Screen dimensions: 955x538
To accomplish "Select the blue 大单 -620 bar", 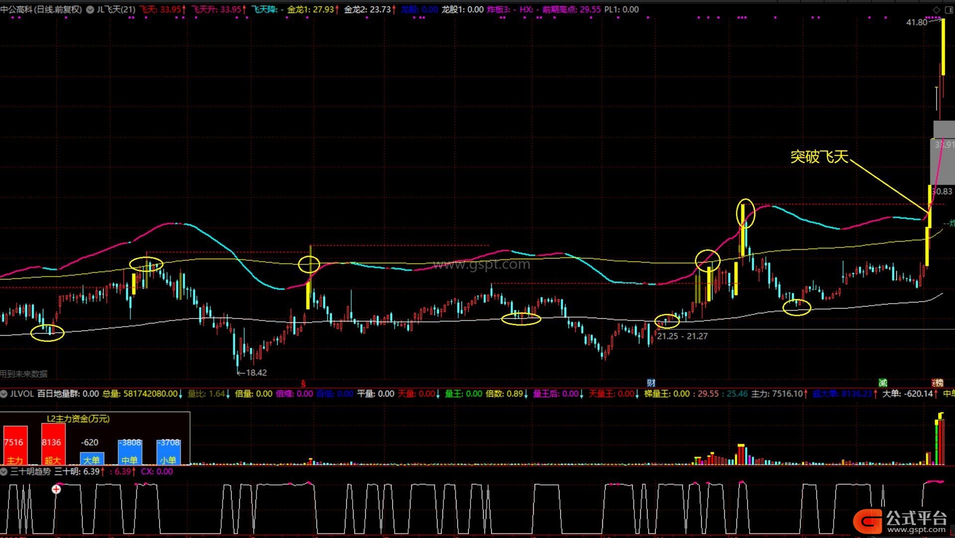I will click(x=92, y=458).
